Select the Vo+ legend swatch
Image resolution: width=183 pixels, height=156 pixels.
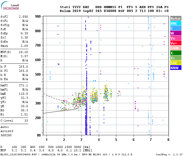pyautogui.click(x=176, y=43)
